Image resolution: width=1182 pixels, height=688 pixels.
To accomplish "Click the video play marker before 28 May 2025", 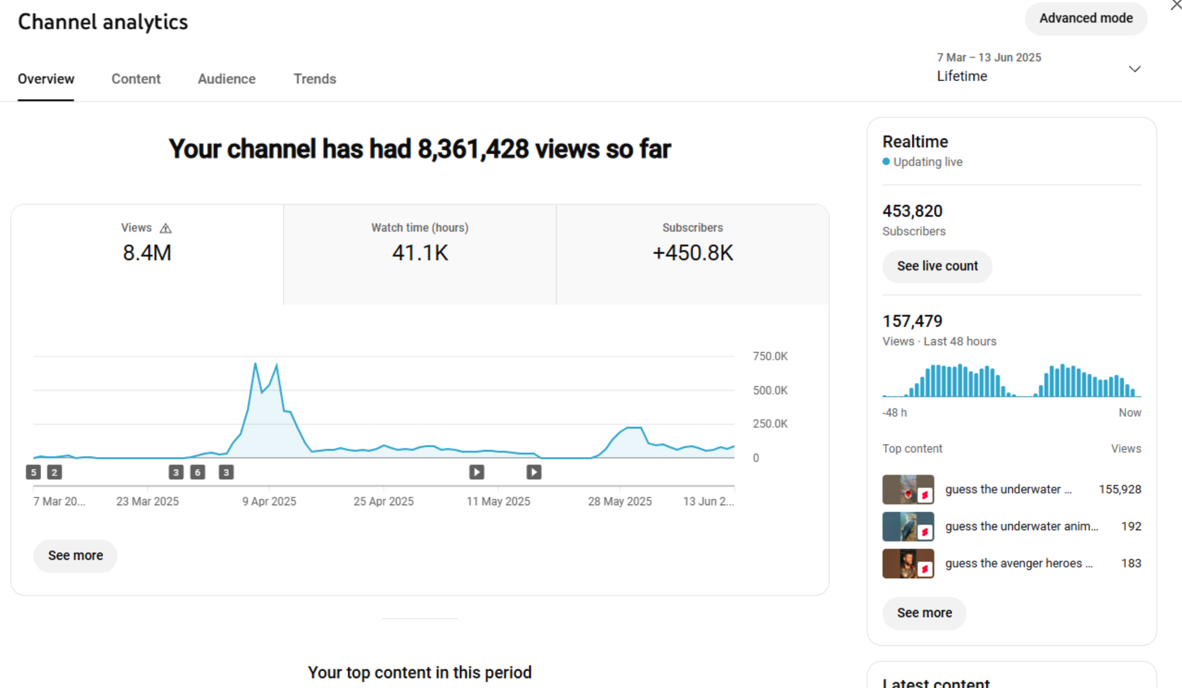I will coord(534,472).
